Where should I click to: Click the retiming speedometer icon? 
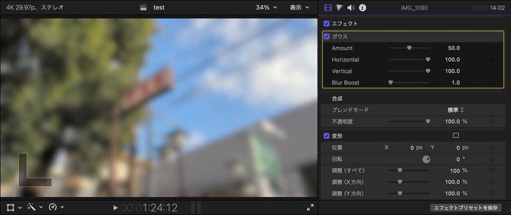[x=52, y=207]
